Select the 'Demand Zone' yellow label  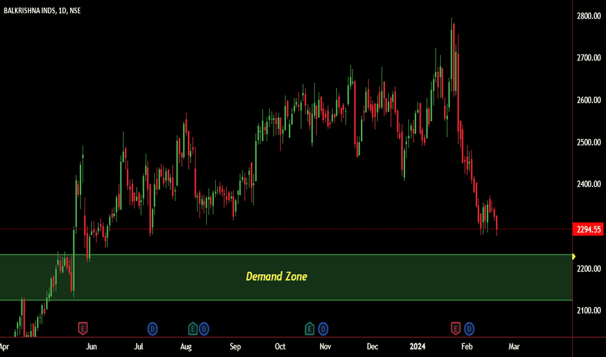coord(276,277)
